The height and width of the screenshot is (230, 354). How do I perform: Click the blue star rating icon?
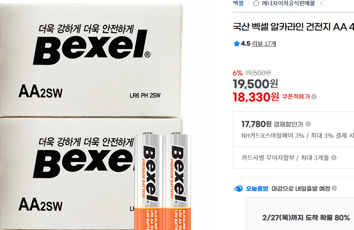pyautogui.click(x=236, y=44)
